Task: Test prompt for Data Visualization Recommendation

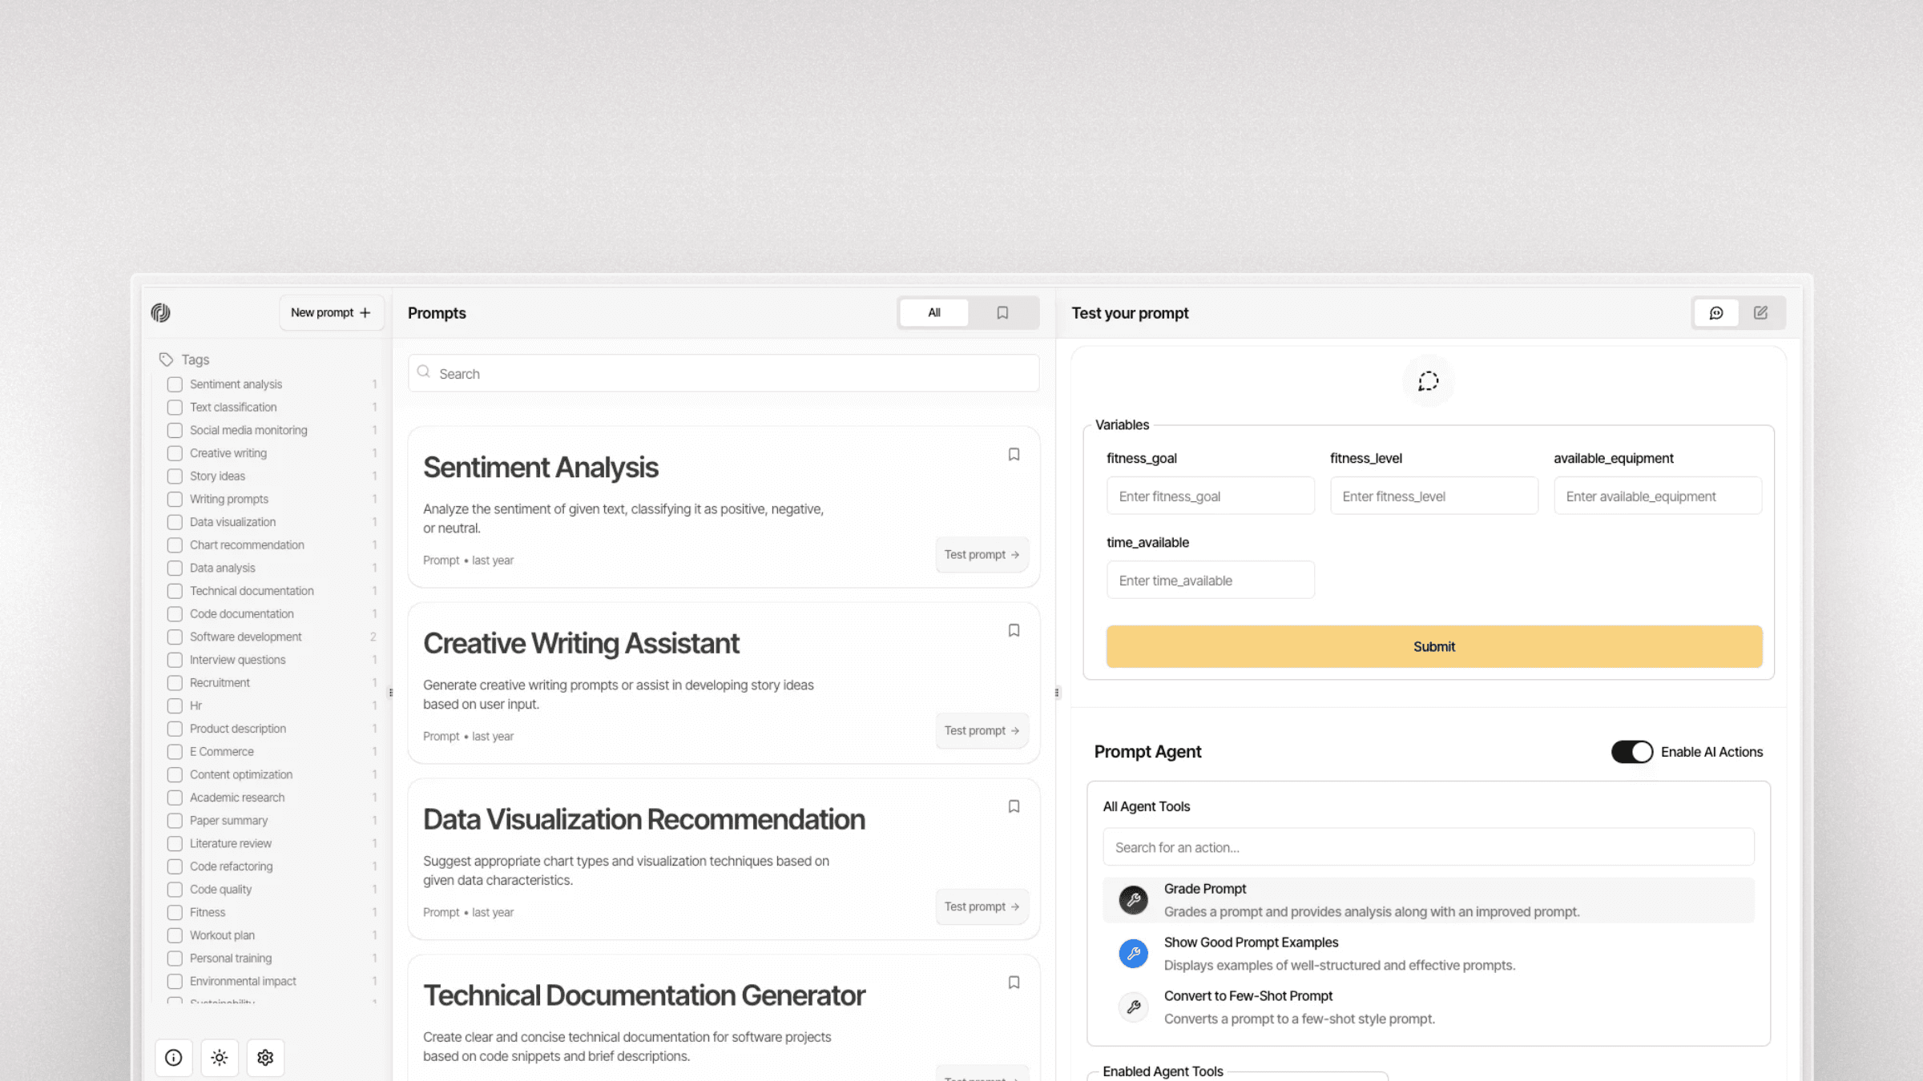Action: [x=982, y=906]
